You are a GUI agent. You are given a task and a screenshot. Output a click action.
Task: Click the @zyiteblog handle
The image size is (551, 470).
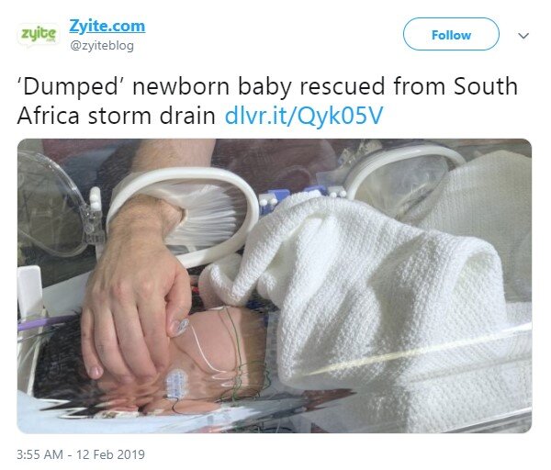(x=102, y=46)
